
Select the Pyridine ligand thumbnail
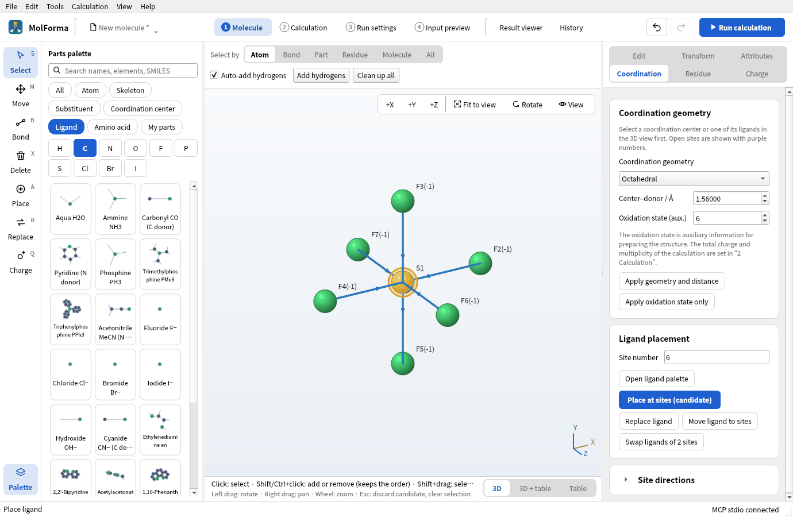click(x=71, y=264)
